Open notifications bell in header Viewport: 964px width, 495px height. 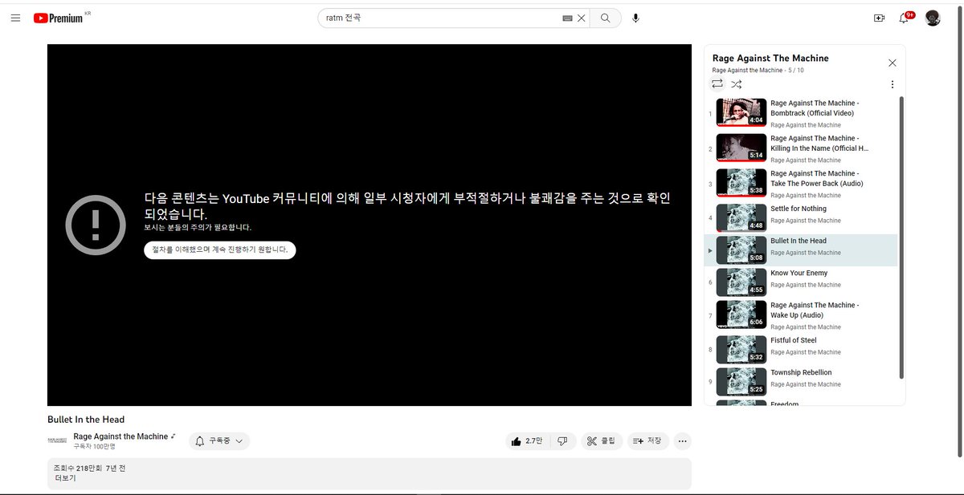pyautogui.click(x=905, y=18)
